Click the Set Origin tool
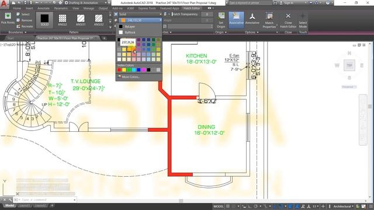This screenshot has width=374, height=210. [x=221, y=20]
